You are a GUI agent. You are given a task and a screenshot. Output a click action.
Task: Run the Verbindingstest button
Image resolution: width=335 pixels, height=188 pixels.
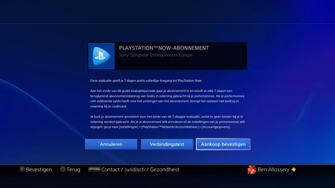click(x=167, y=144)
